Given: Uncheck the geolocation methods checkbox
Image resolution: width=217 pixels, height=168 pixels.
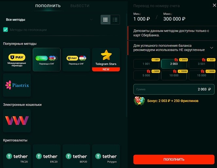Looking at the screenshot, I should (6, 30).
